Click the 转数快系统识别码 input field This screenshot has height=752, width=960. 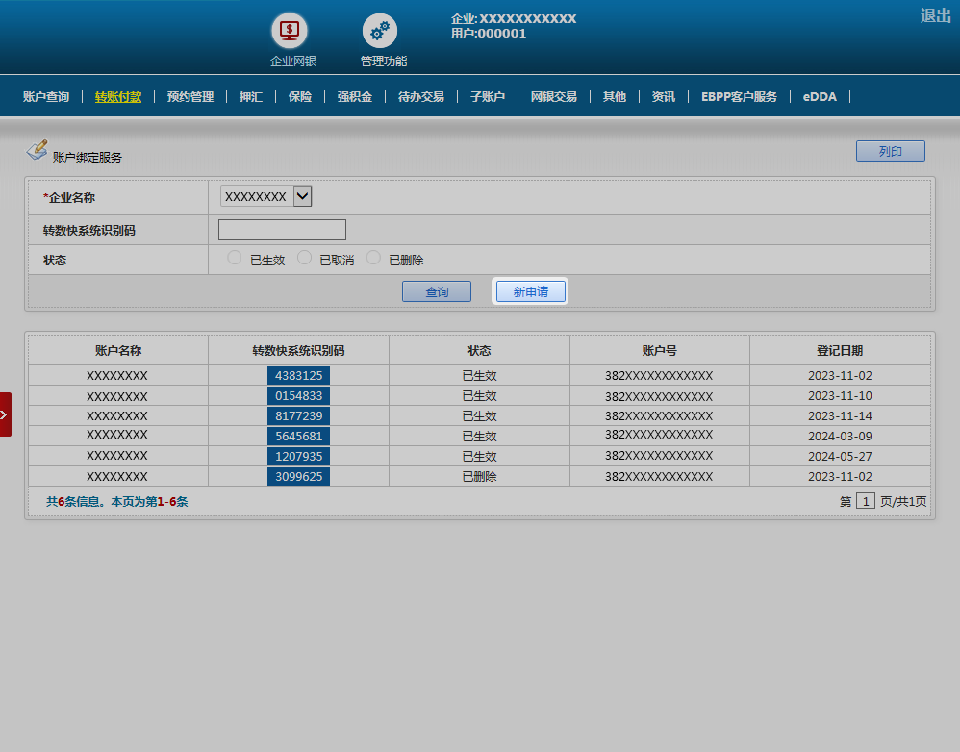pyautogui.click(x=282, y=230)
